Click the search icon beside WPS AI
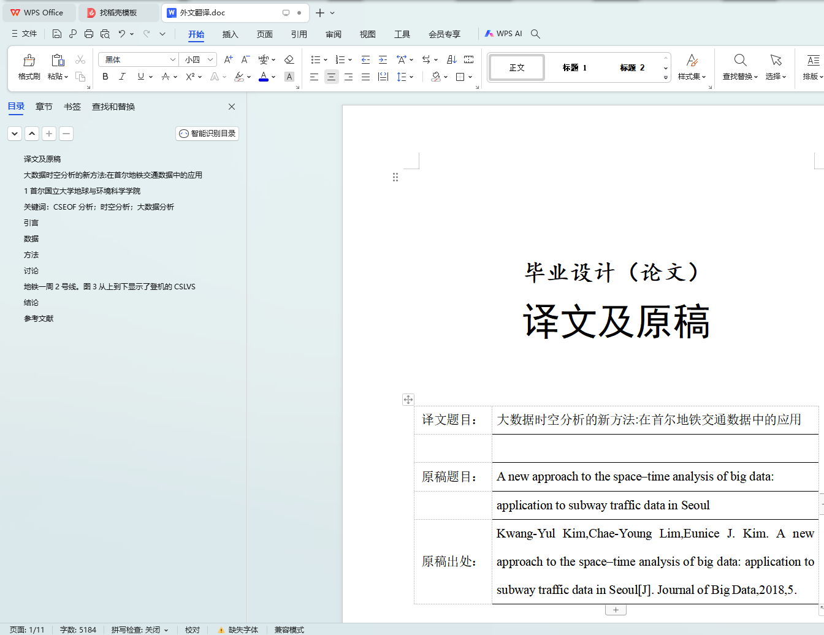The image size is (824, 635). click(x=535, y=34)
